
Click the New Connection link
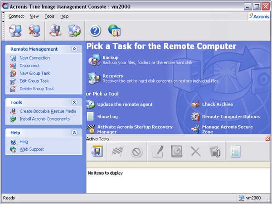(x=35, y=58)
